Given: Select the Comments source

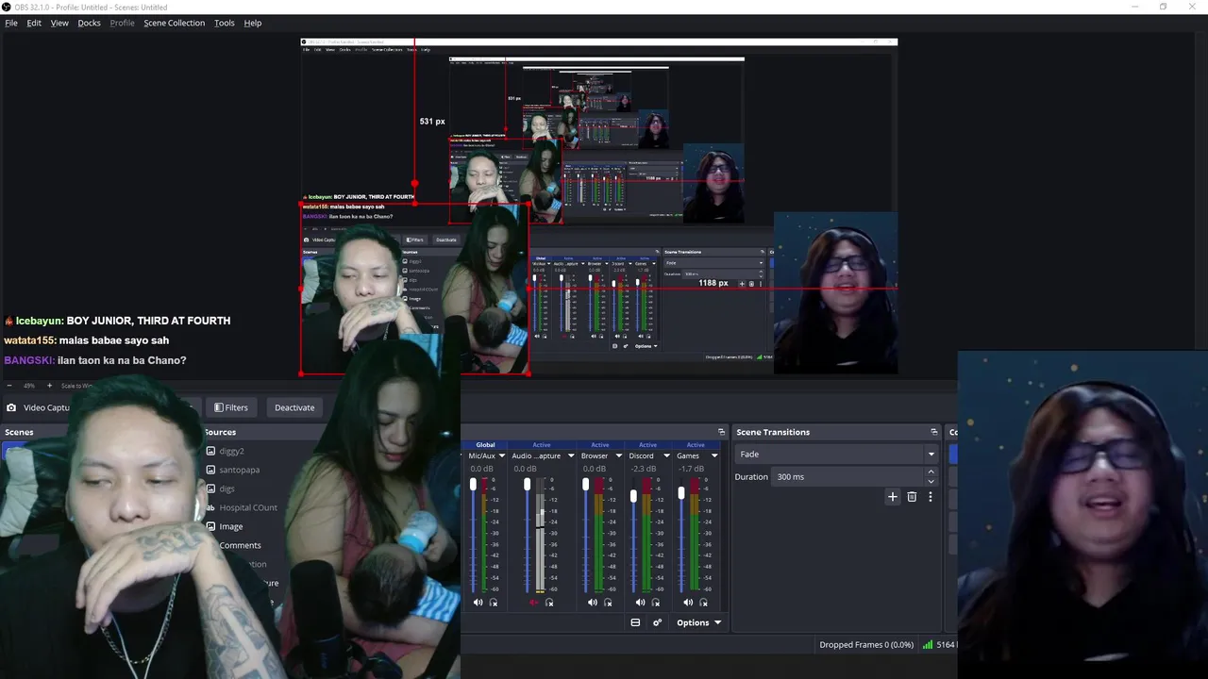Looking at the screenshot, I should coord(240,545).
